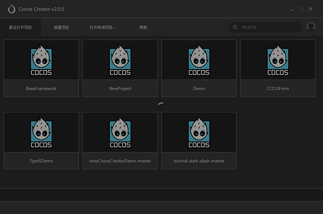Switch to 最近打开项目 tab

[x=21, y=28]
